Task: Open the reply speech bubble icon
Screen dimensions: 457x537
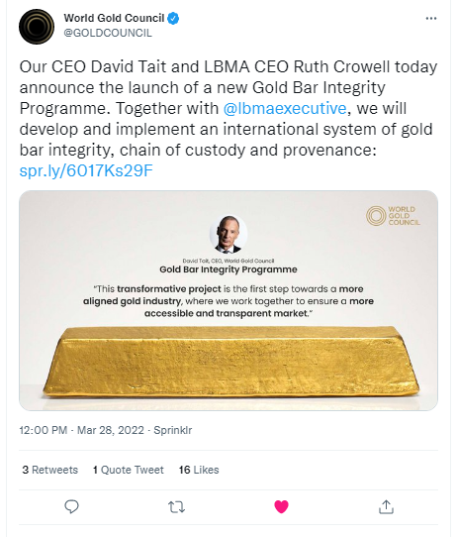Action: [x=72, y=507]
